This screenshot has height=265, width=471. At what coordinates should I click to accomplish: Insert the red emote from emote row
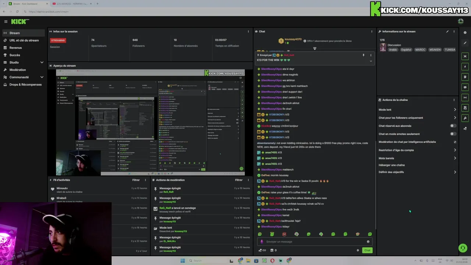(x=284, y=234)
